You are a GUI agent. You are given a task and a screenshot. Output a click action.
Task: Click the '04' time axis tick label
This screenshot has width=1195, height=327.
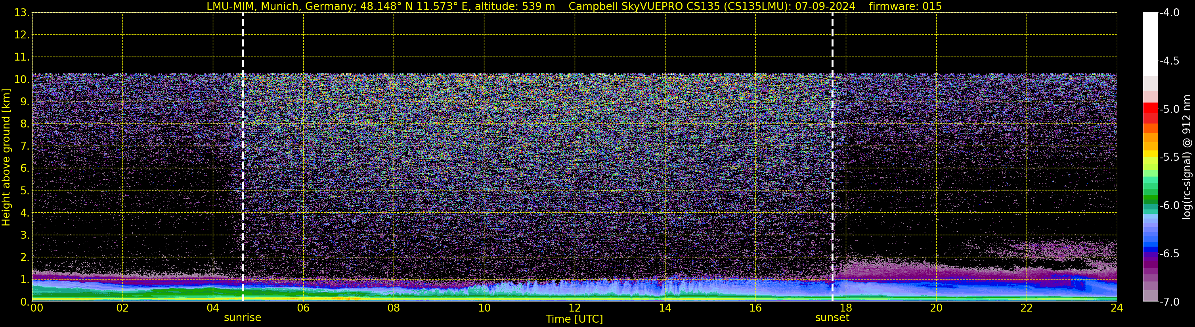213,308
